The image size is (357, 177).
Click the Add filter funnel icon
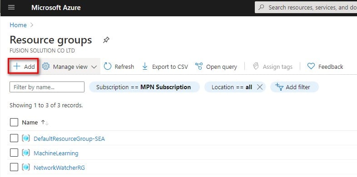[x=279, y=87]
